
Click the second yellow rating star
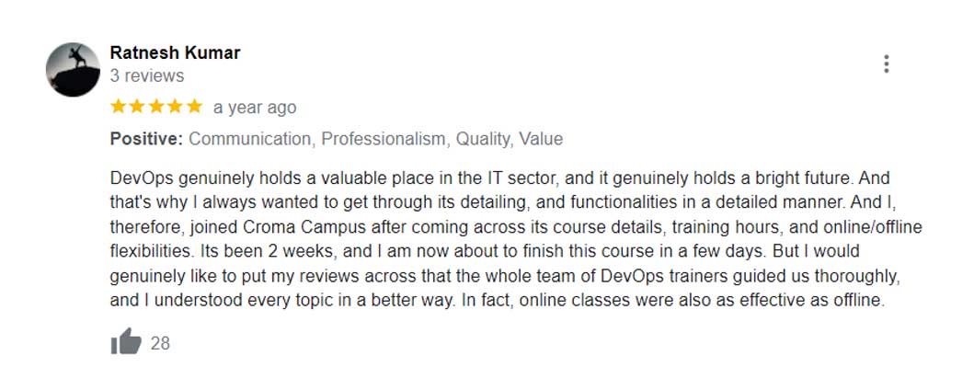(x=137, y=107)
